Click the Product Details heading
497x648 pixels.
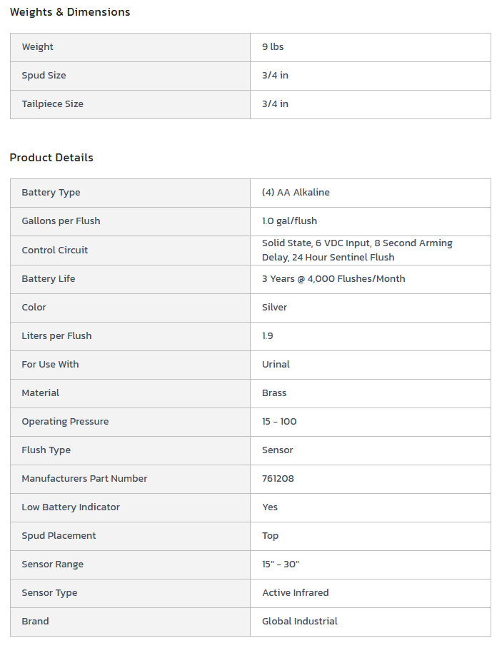[x=51, y=158]
